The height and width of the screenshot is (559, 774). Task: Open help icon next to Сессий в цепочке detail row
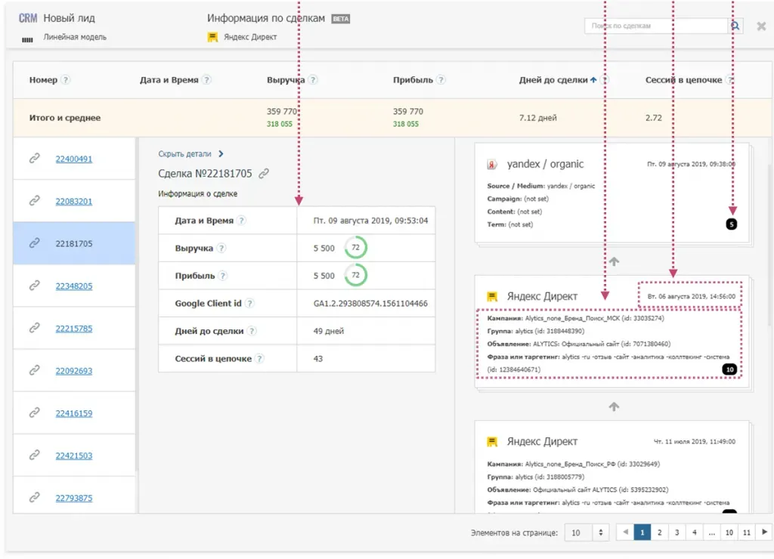click(260, 359)
